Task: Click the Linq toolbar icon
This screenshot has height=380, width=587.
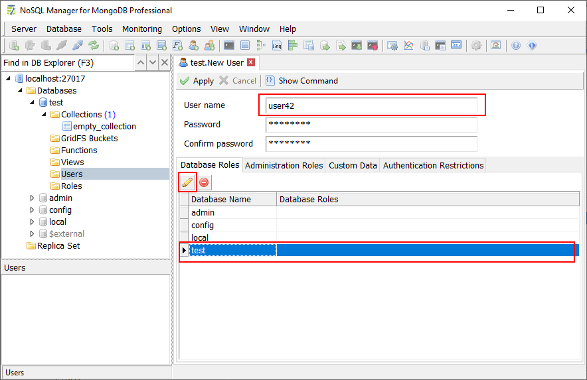Action: pos(276,46)
